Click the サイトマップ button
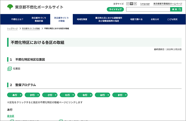This screenshot has width=186, height=121. [115, 9]
